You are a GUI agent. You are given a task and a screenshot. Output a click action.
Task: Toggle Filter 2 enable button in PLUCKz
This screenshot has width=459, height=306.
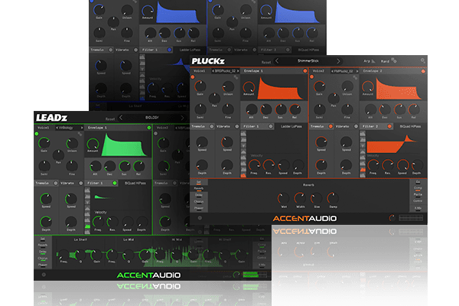tap(389, 126)
